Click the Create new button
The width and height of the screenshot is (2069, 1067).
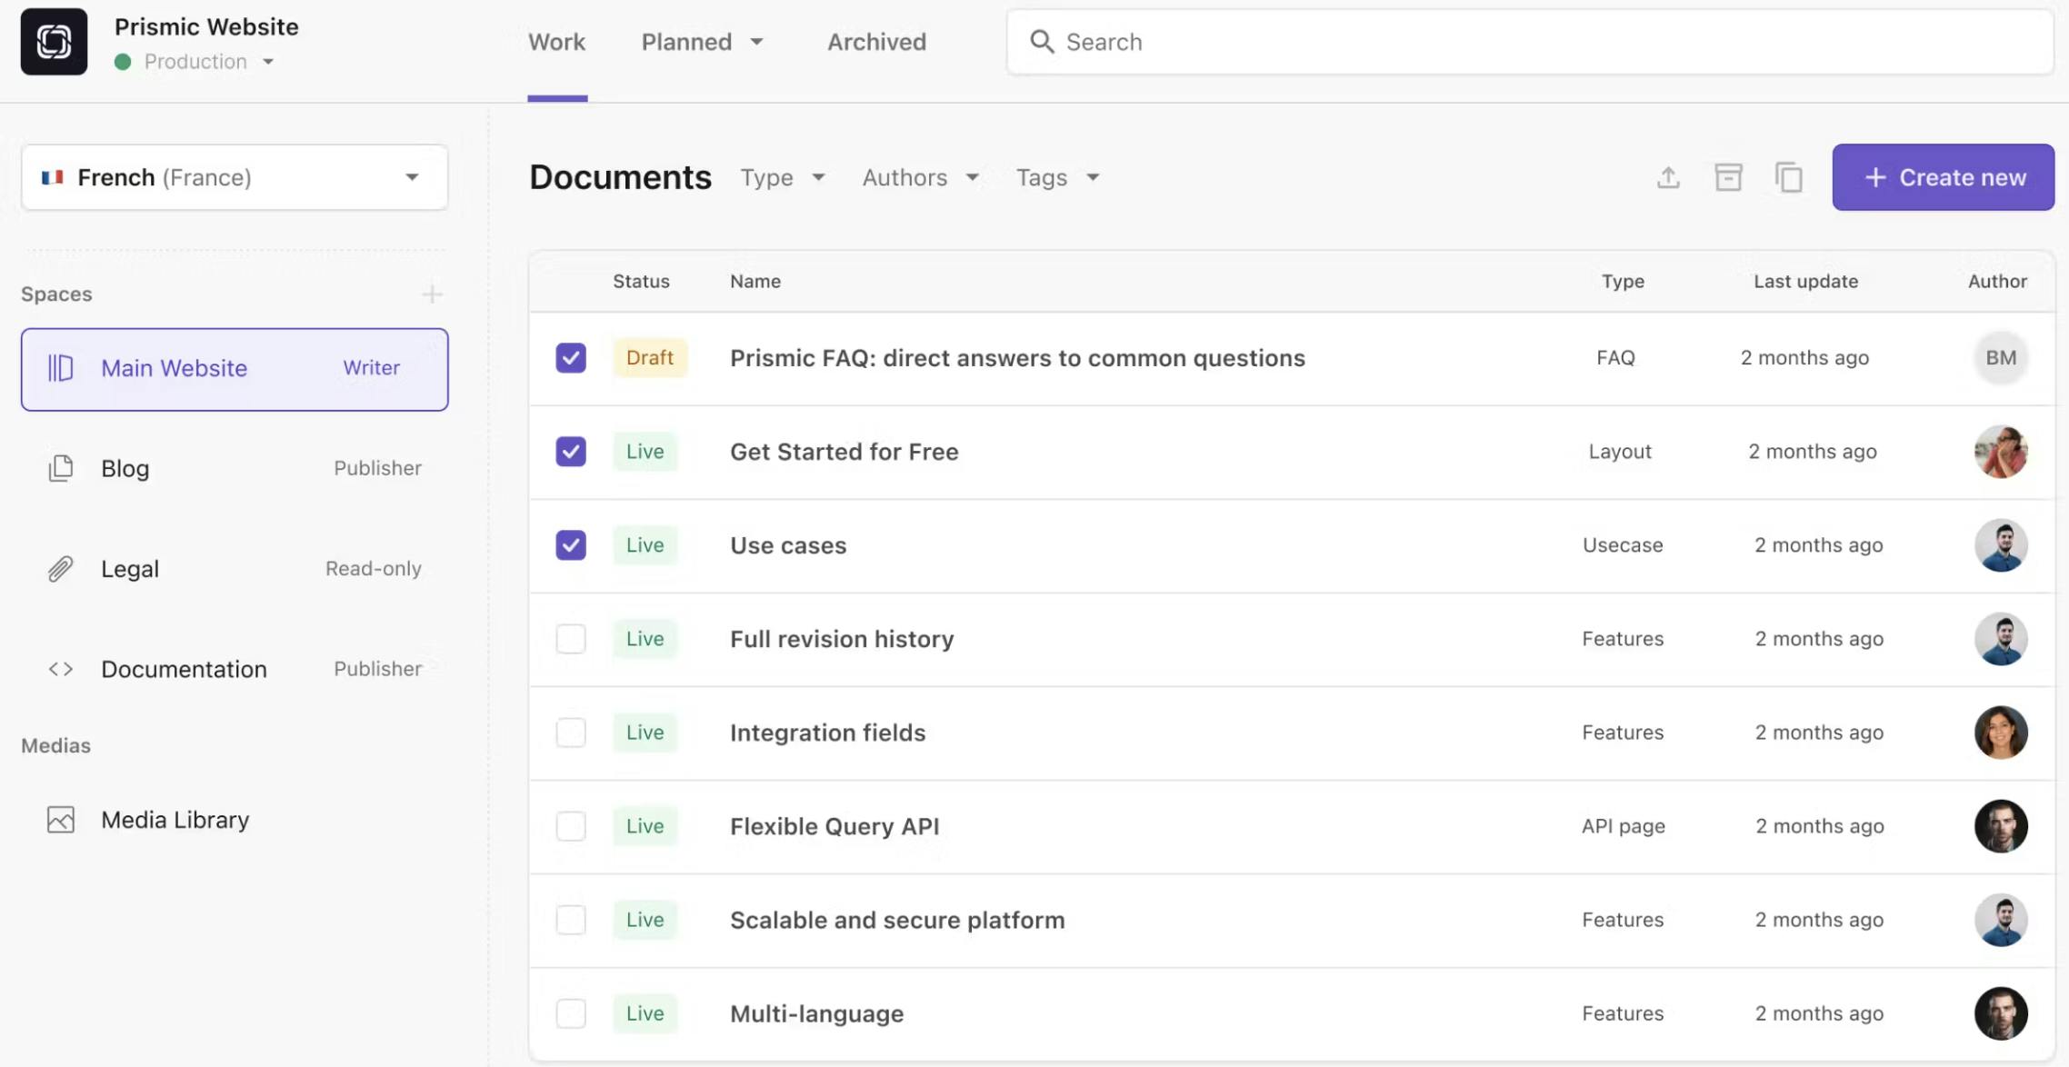1943,177
